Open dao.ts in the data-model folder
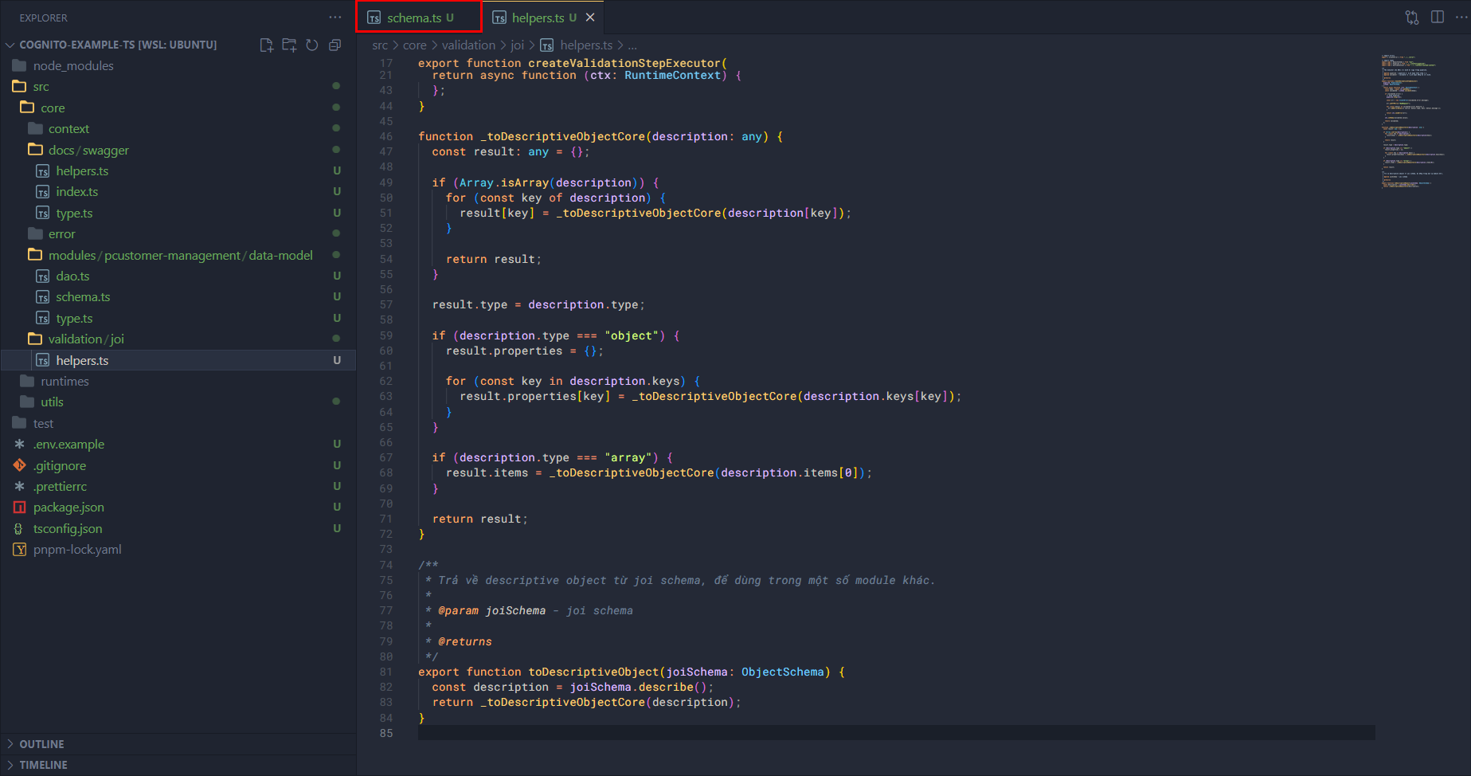Screen dimensions: 1471x776 (72, 276)
